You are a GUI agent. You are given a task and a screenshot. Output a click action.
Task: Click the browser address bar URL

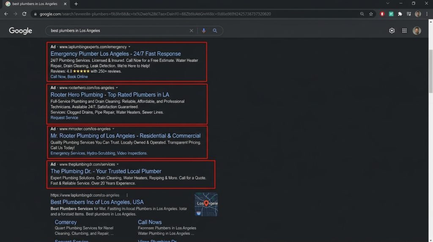155,14
